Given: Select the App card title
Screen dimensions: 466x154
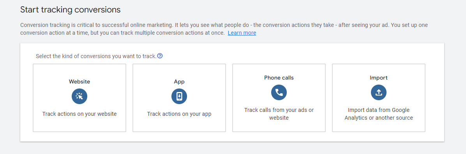Looking at the screenshot, I should click(179, 81).
